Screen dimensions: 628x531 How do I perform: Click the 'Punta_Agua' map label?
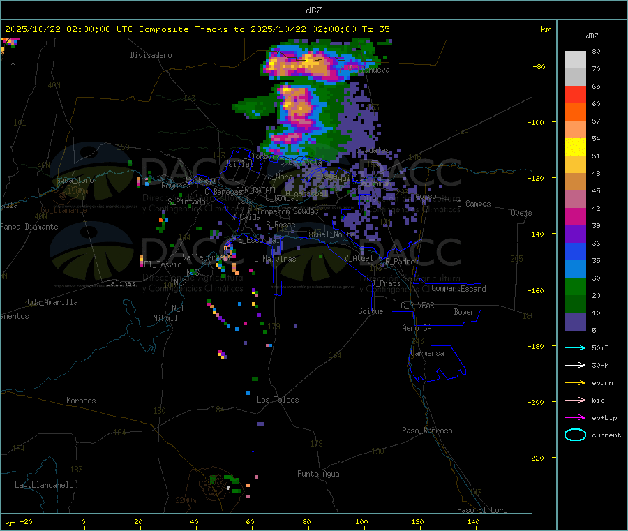point(318,474)
